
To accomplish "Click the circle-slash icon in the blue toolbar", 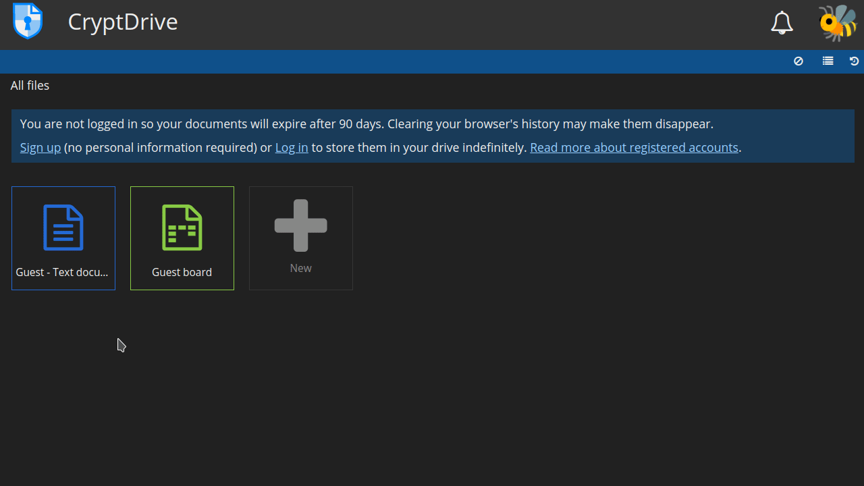I will tap(799, 61).
